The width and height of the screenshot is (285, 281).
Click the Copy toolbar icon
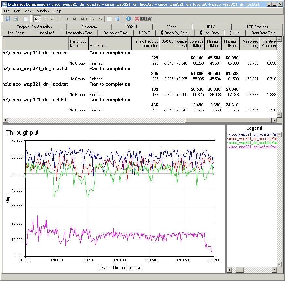26,19
